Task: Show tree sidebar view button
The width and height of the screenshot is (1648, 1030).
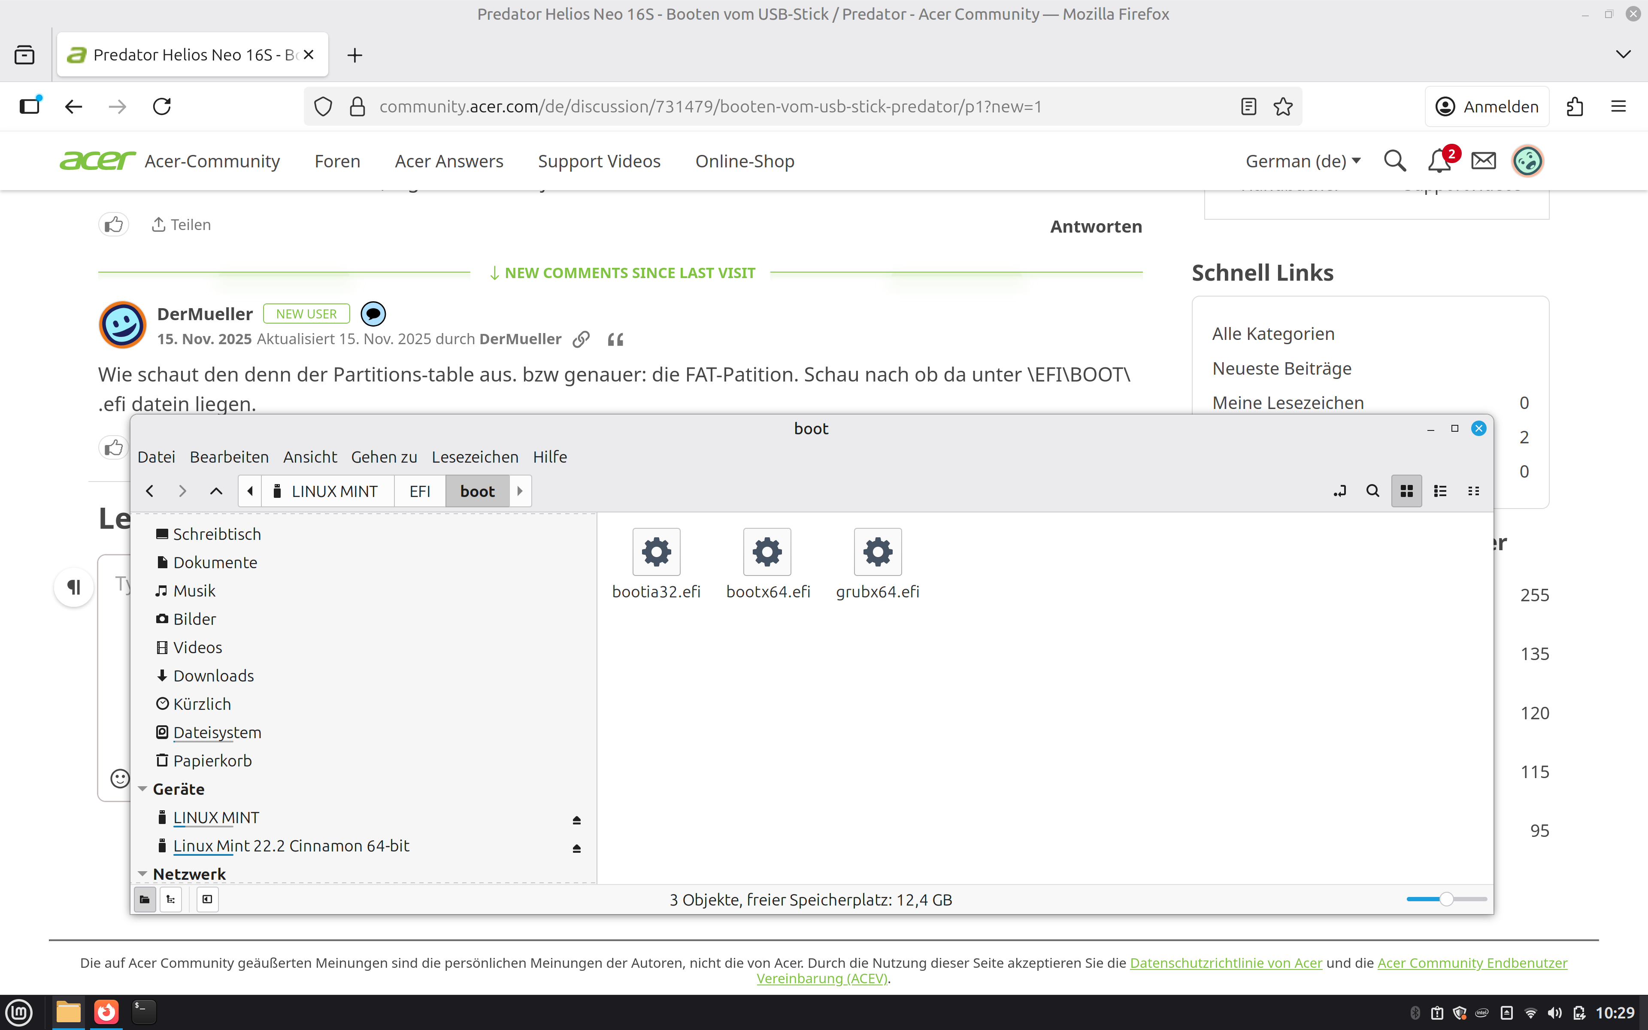Action: (171, 899)
